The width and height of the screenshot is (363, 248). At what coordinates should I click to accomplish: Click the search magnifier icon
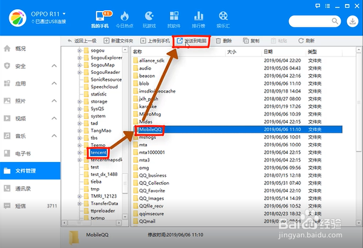[x=335, y=21]
